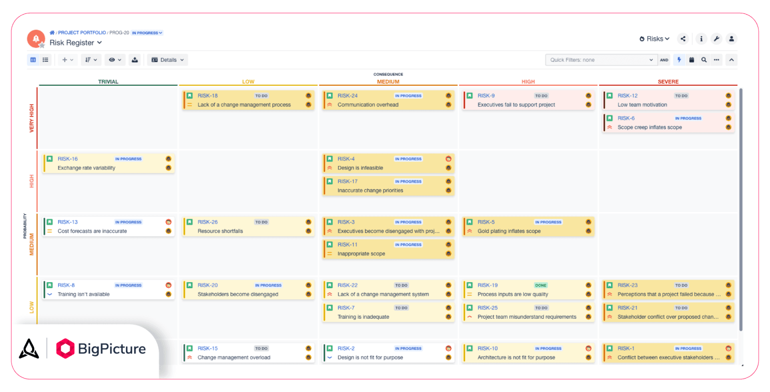Image resolution: width=770 pixels, height=392 pixels.
Task: Click the priority icon on RISK-25
Action: (x=470, y=317)
